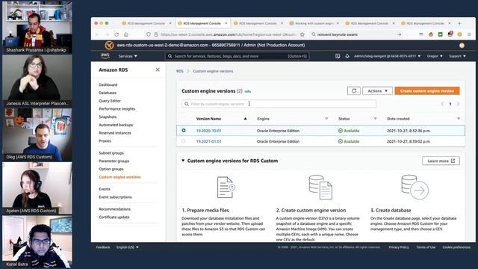478x269 pixels.
Task: Click the orange warning icon in banner
Action: coord(462,46)
